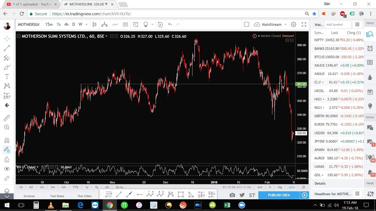The image size is (376, 211).
Task: Select the Text annotation tool
Action: tap(7, 76)
